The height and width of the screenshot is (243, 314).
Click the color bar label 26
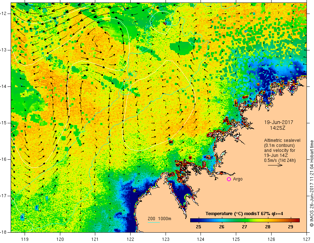(x=222, y=227)
